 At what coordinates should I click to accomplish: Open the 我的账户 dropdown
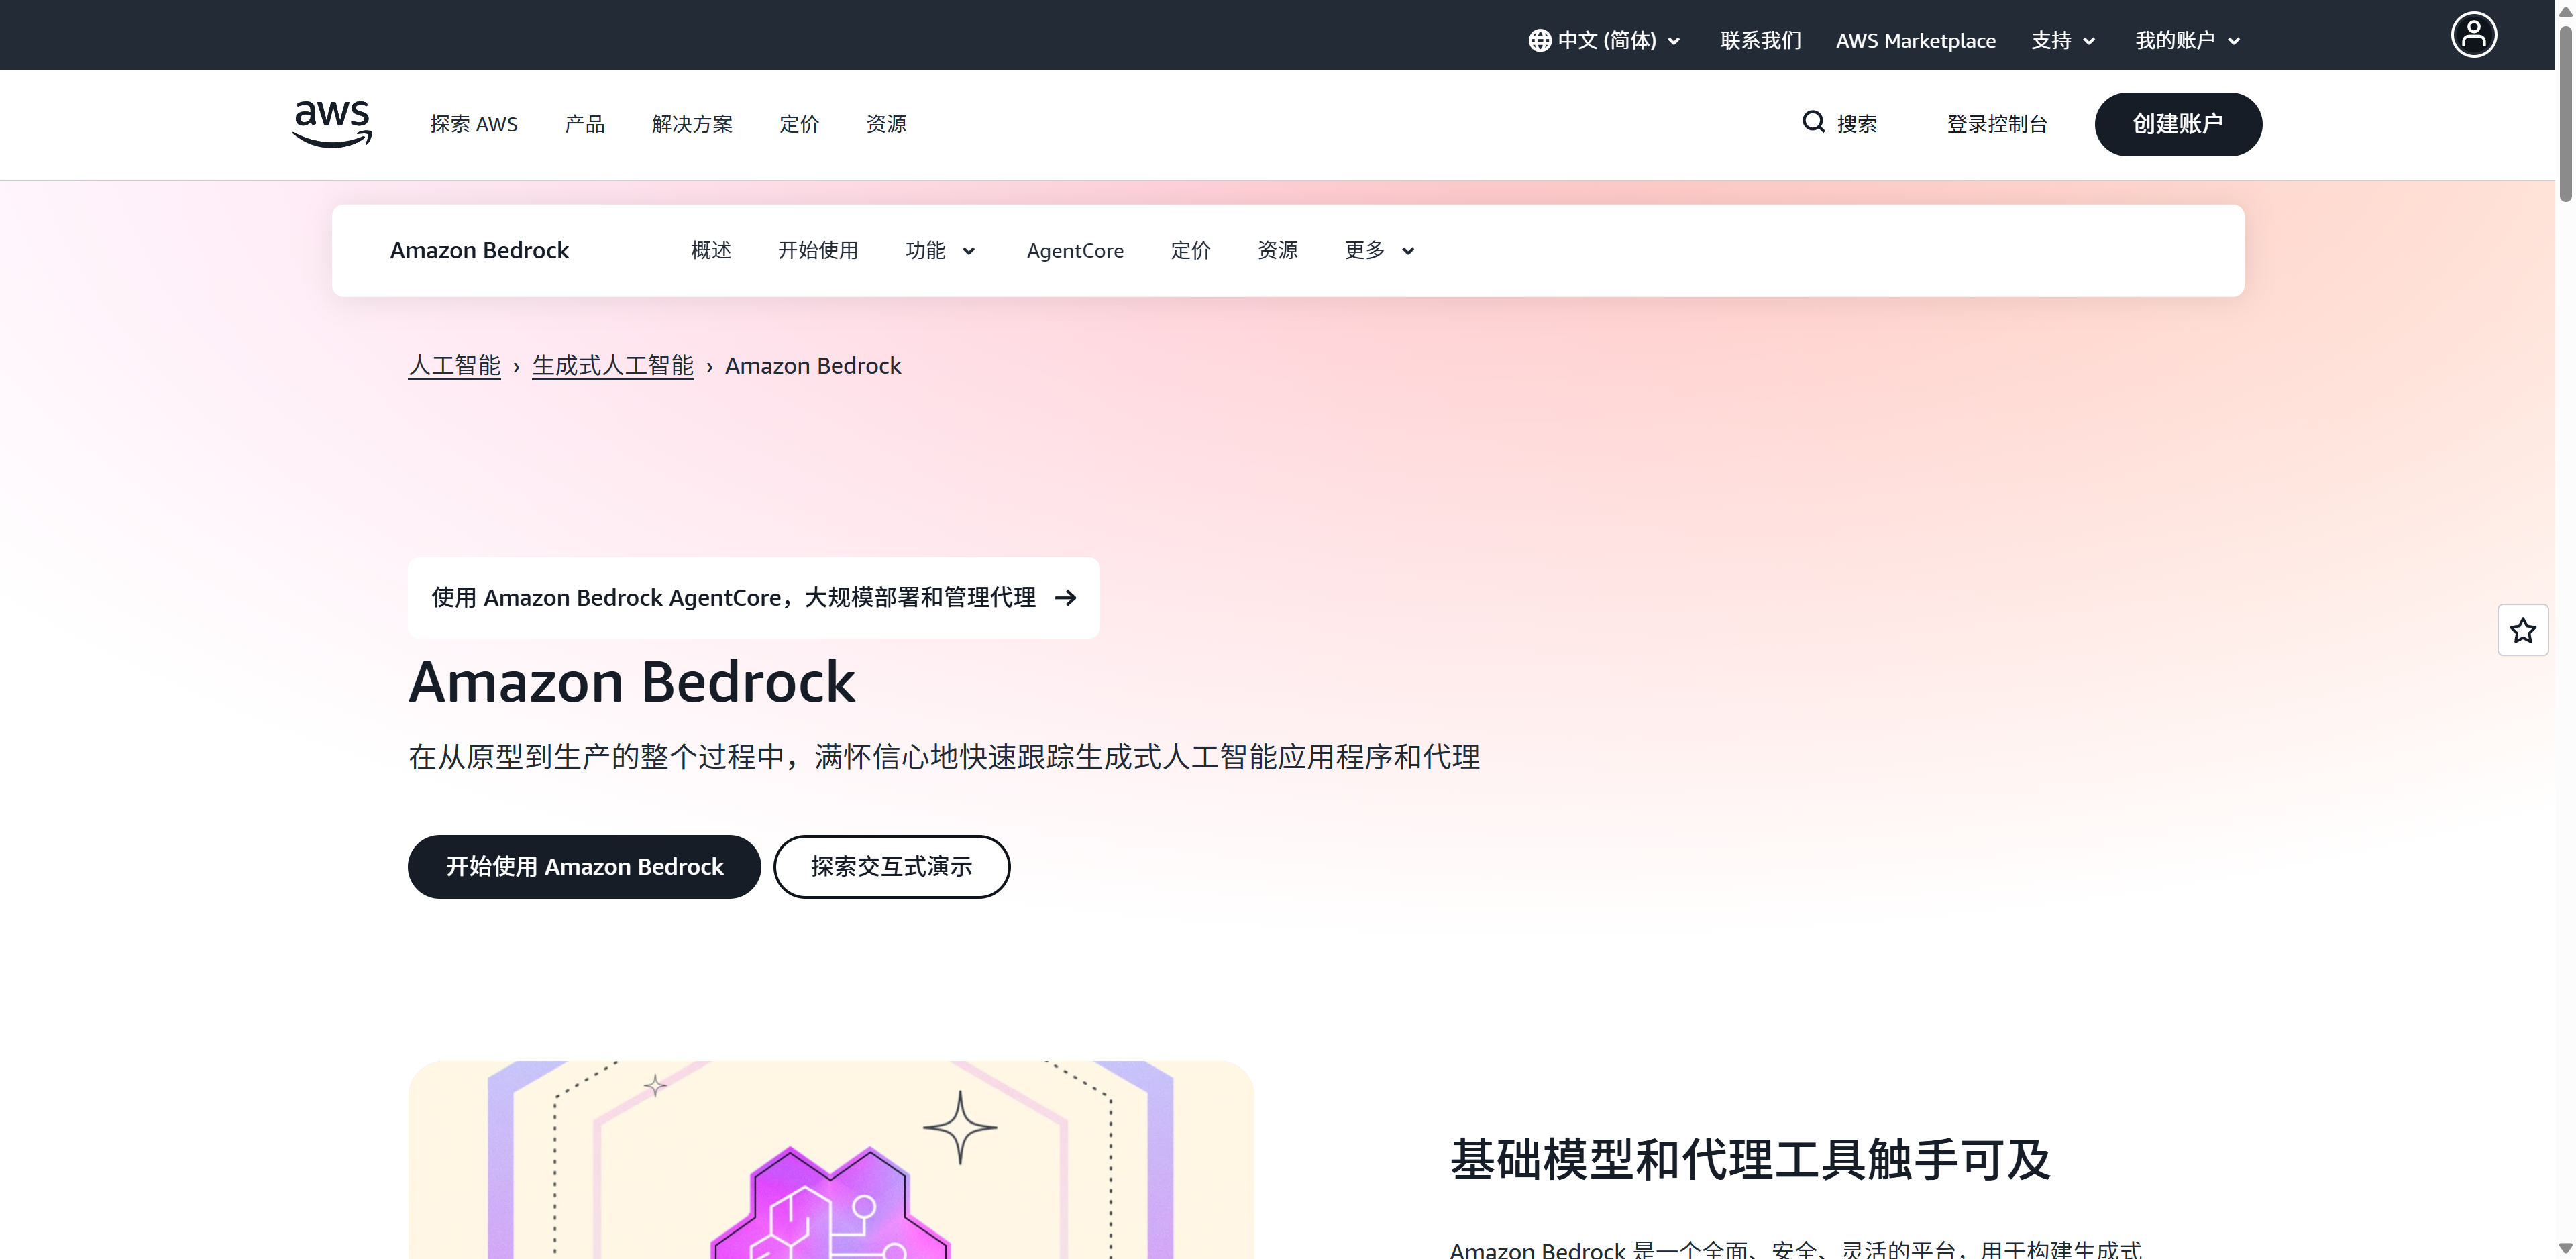[2187, 40]
